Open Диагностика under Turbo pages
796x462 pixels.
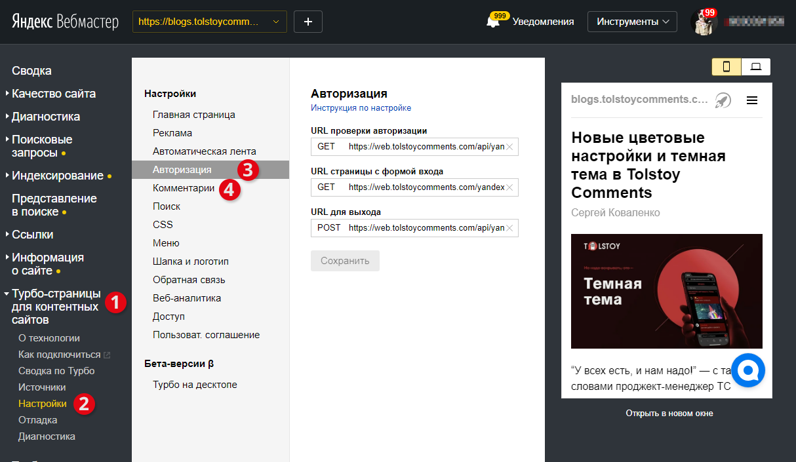click(47, 436)
